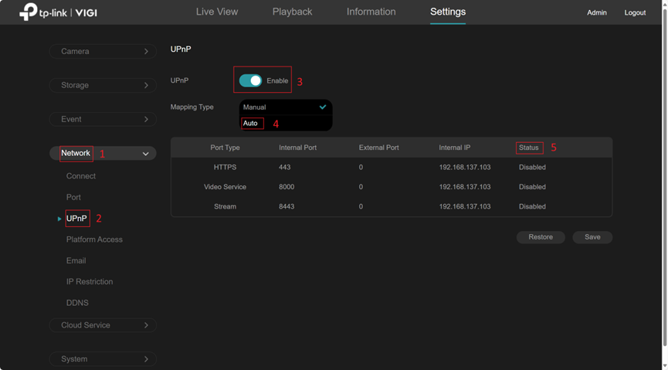The height and width of the screenshot is (370, 668).
Task: Click the Stream row external port
Action: [361, 206]
